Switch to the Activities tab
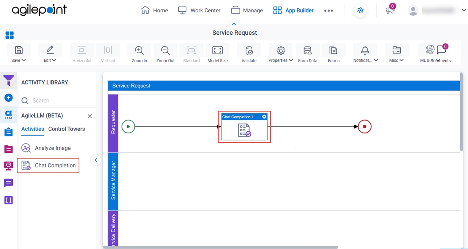The image size is (468, 249). point(33,129)
